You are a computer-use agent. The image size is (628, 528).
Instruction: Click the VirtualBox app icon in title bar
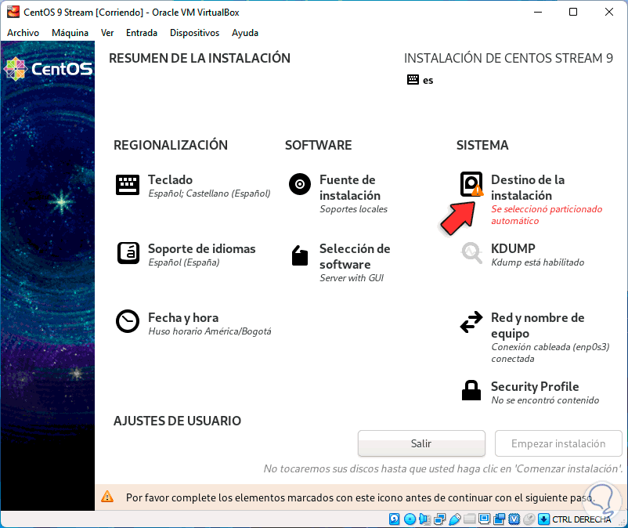[13, 12]
